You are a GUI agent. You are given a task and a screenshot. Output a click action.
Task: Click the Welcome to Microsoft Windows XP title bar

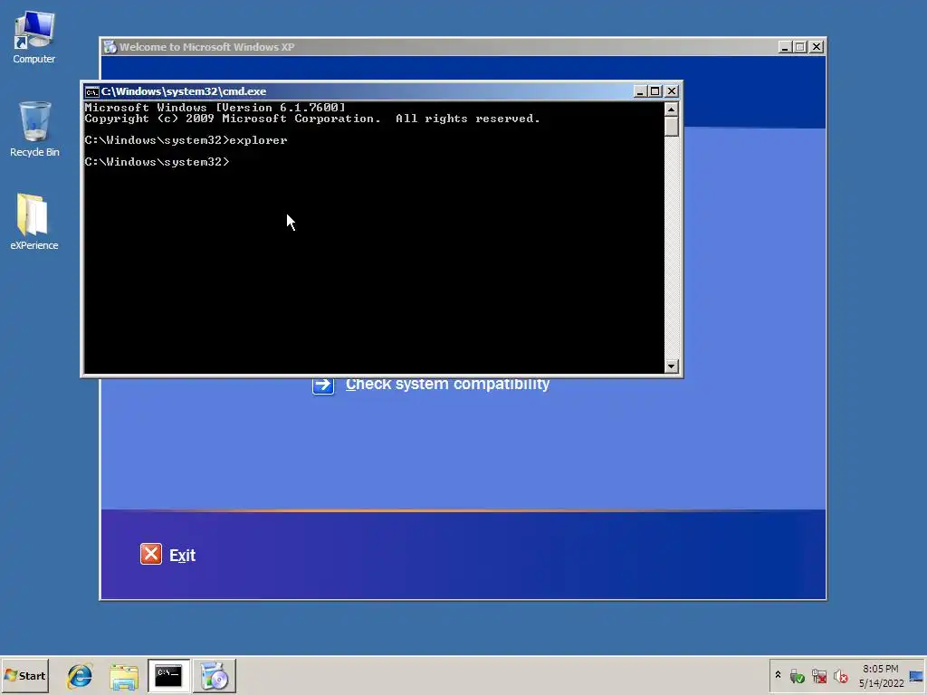click(441, 47)
